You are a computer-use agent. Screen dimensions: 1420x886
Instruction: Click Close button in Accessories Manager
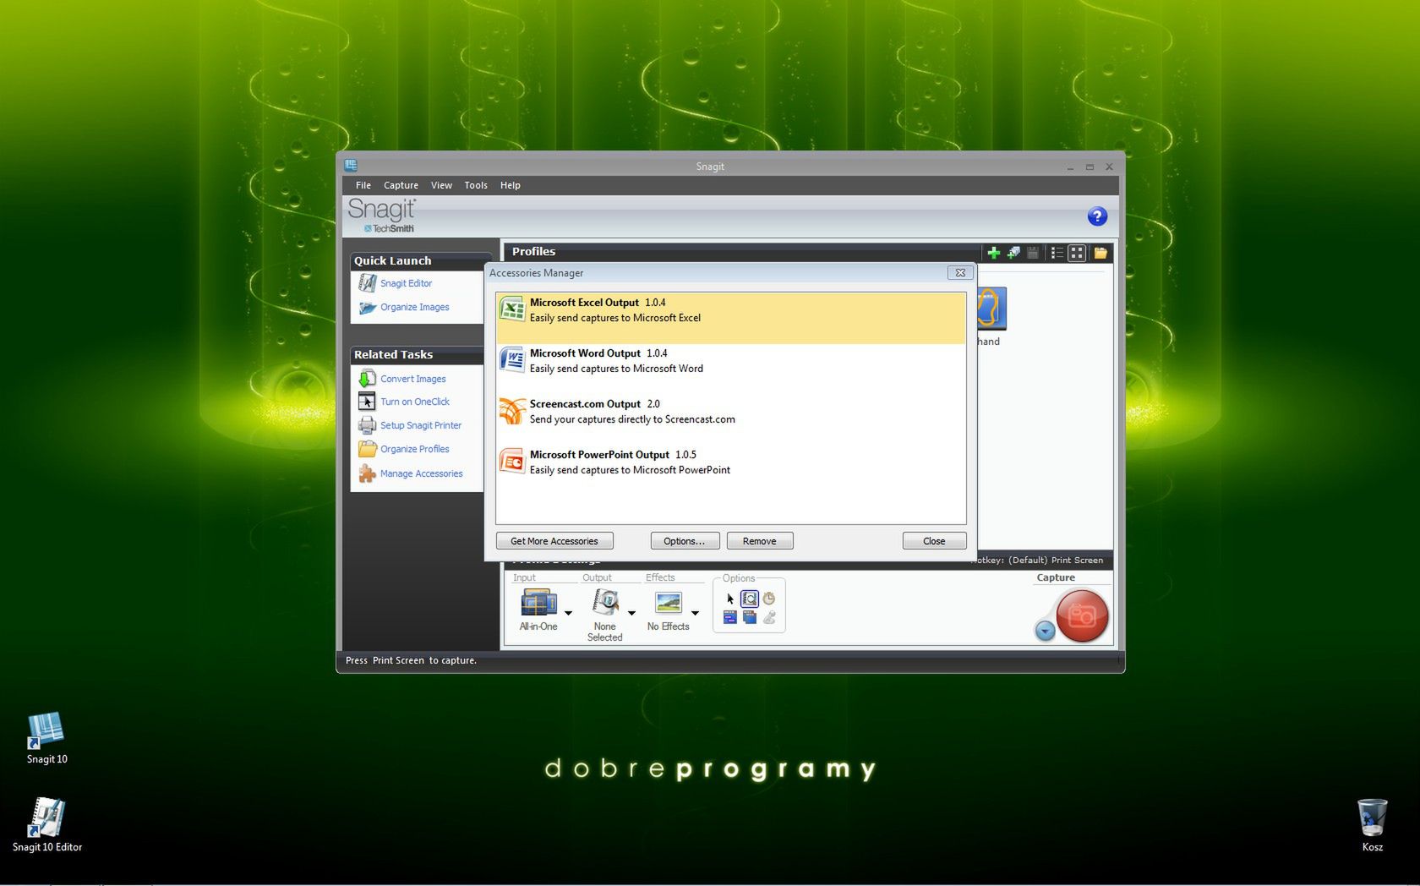point(934,541)
